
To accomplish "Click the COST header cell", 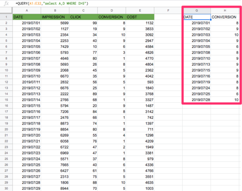I will tap(140, 17).
